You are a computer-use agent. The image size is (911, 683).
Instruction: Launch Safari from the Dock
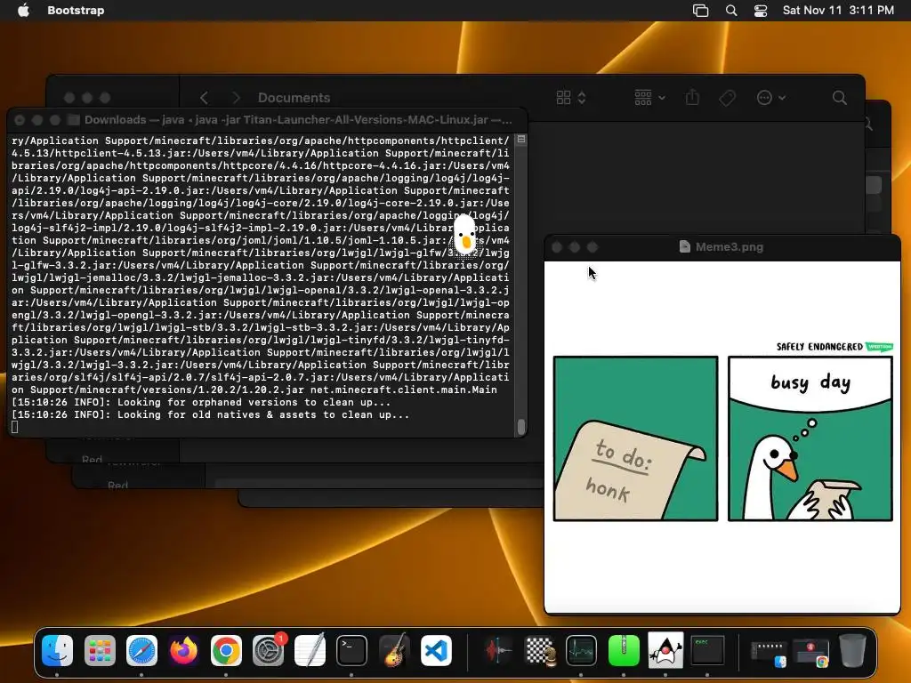click(x=141, y=650)
